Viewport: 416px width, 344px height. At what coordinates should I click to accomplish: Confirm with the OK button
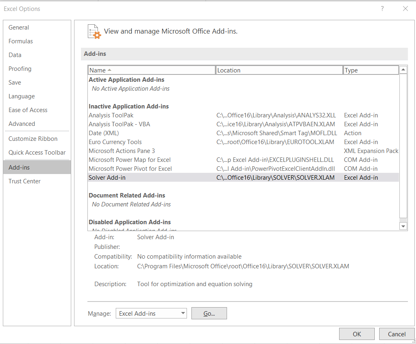[x=357, y=334]
